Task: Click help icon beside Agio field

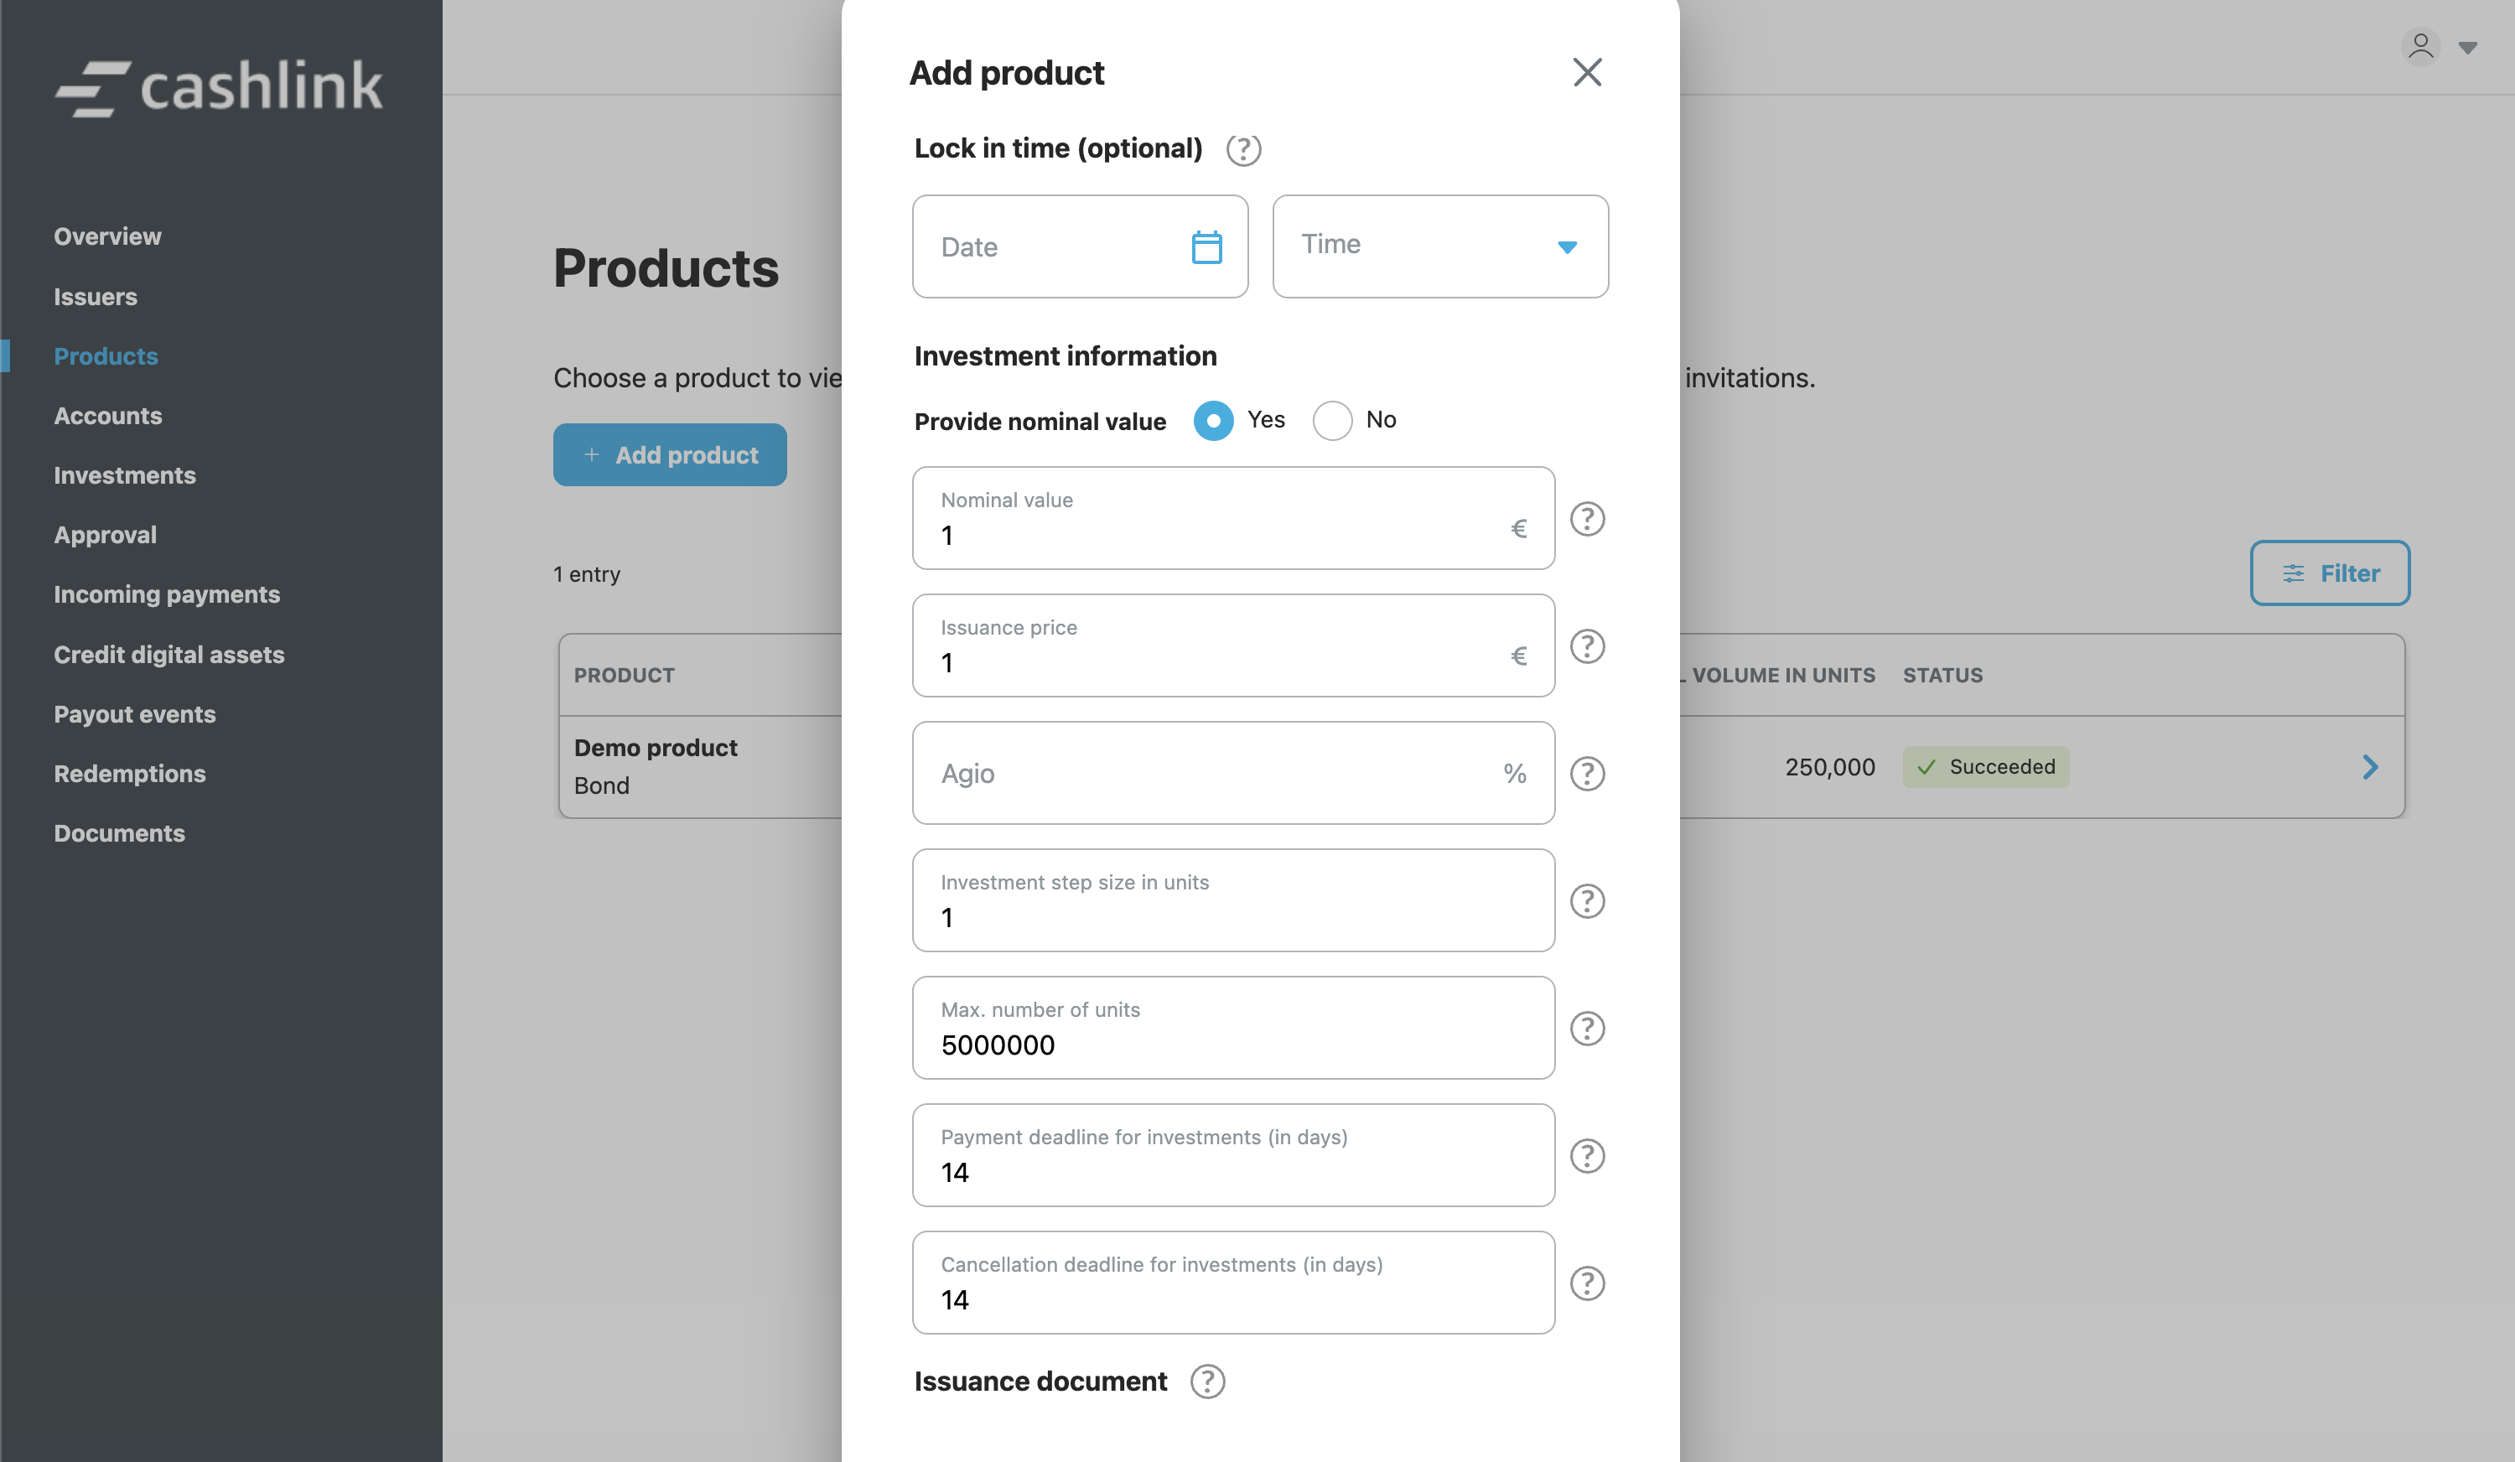Action: pyautogui.click(x=1587, y=774)
